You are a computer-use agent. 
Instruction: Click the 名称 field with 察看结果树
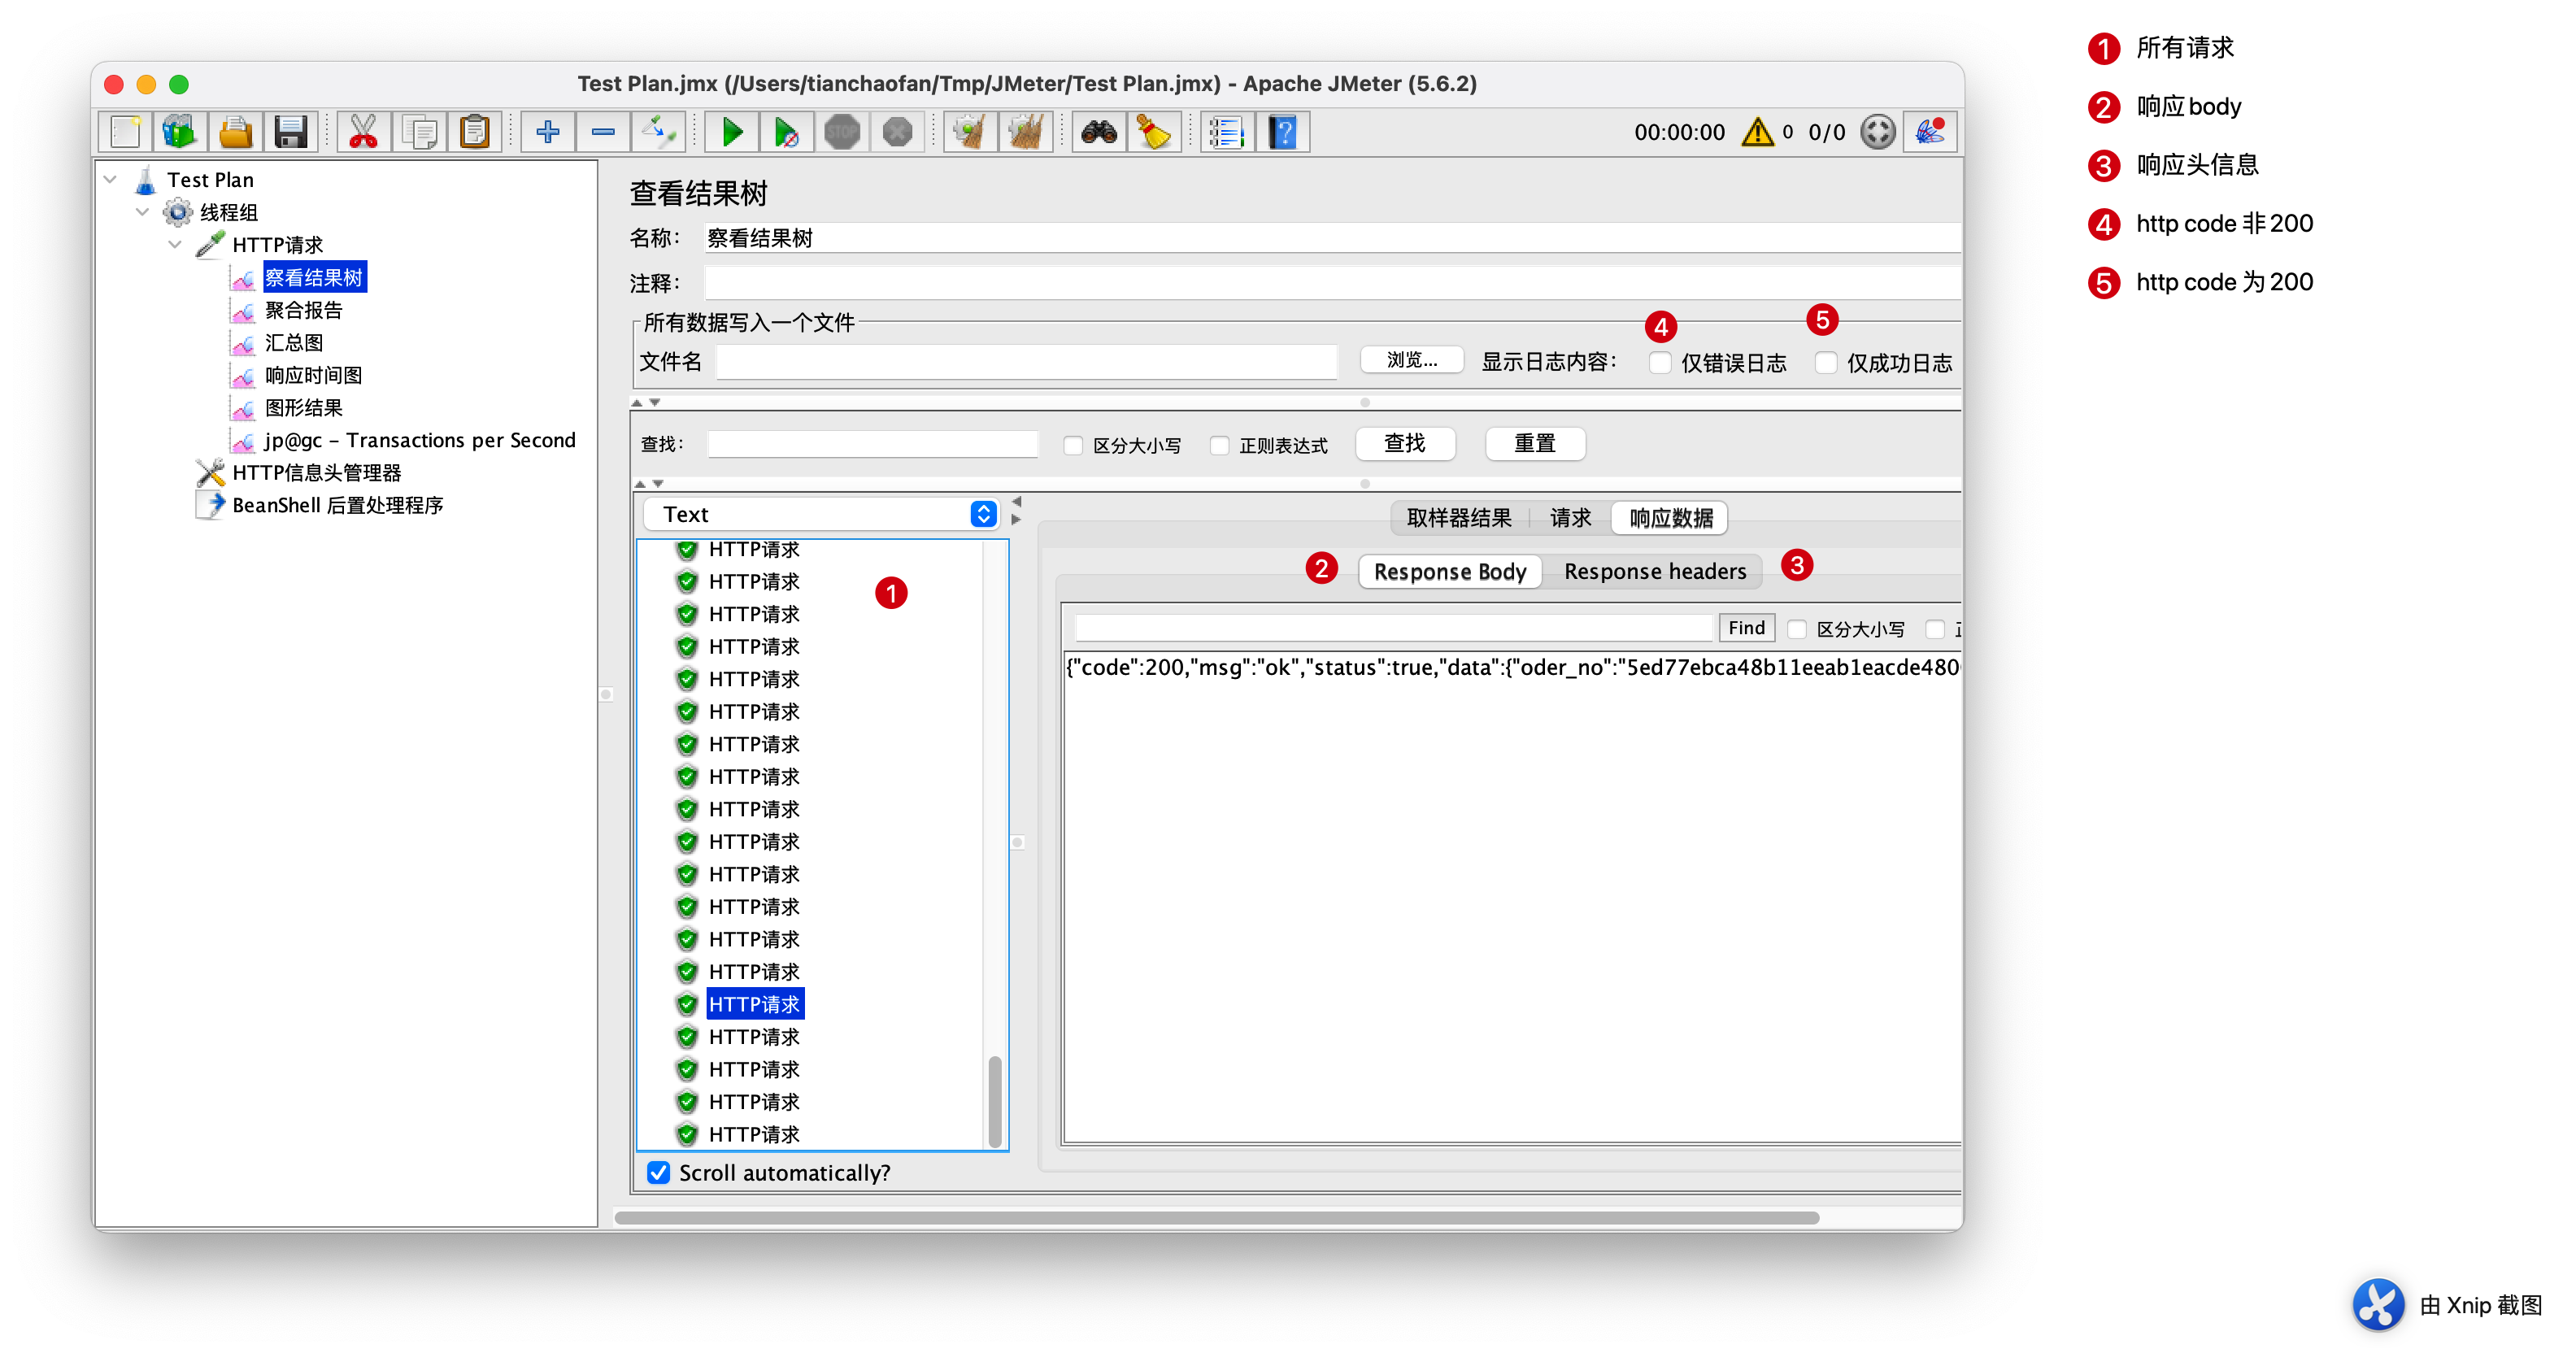tap(1332, 238)
